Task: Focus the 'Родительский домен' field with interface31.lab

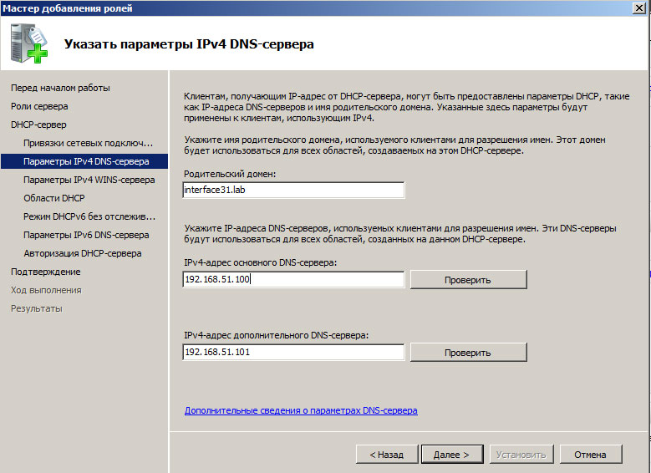Action: (293, 190)
